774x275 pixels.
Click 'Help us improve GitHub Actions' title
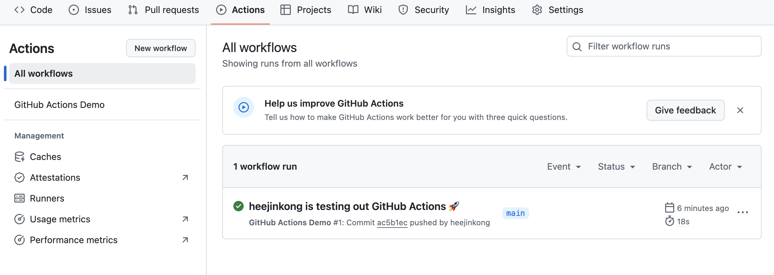(334, 103)
